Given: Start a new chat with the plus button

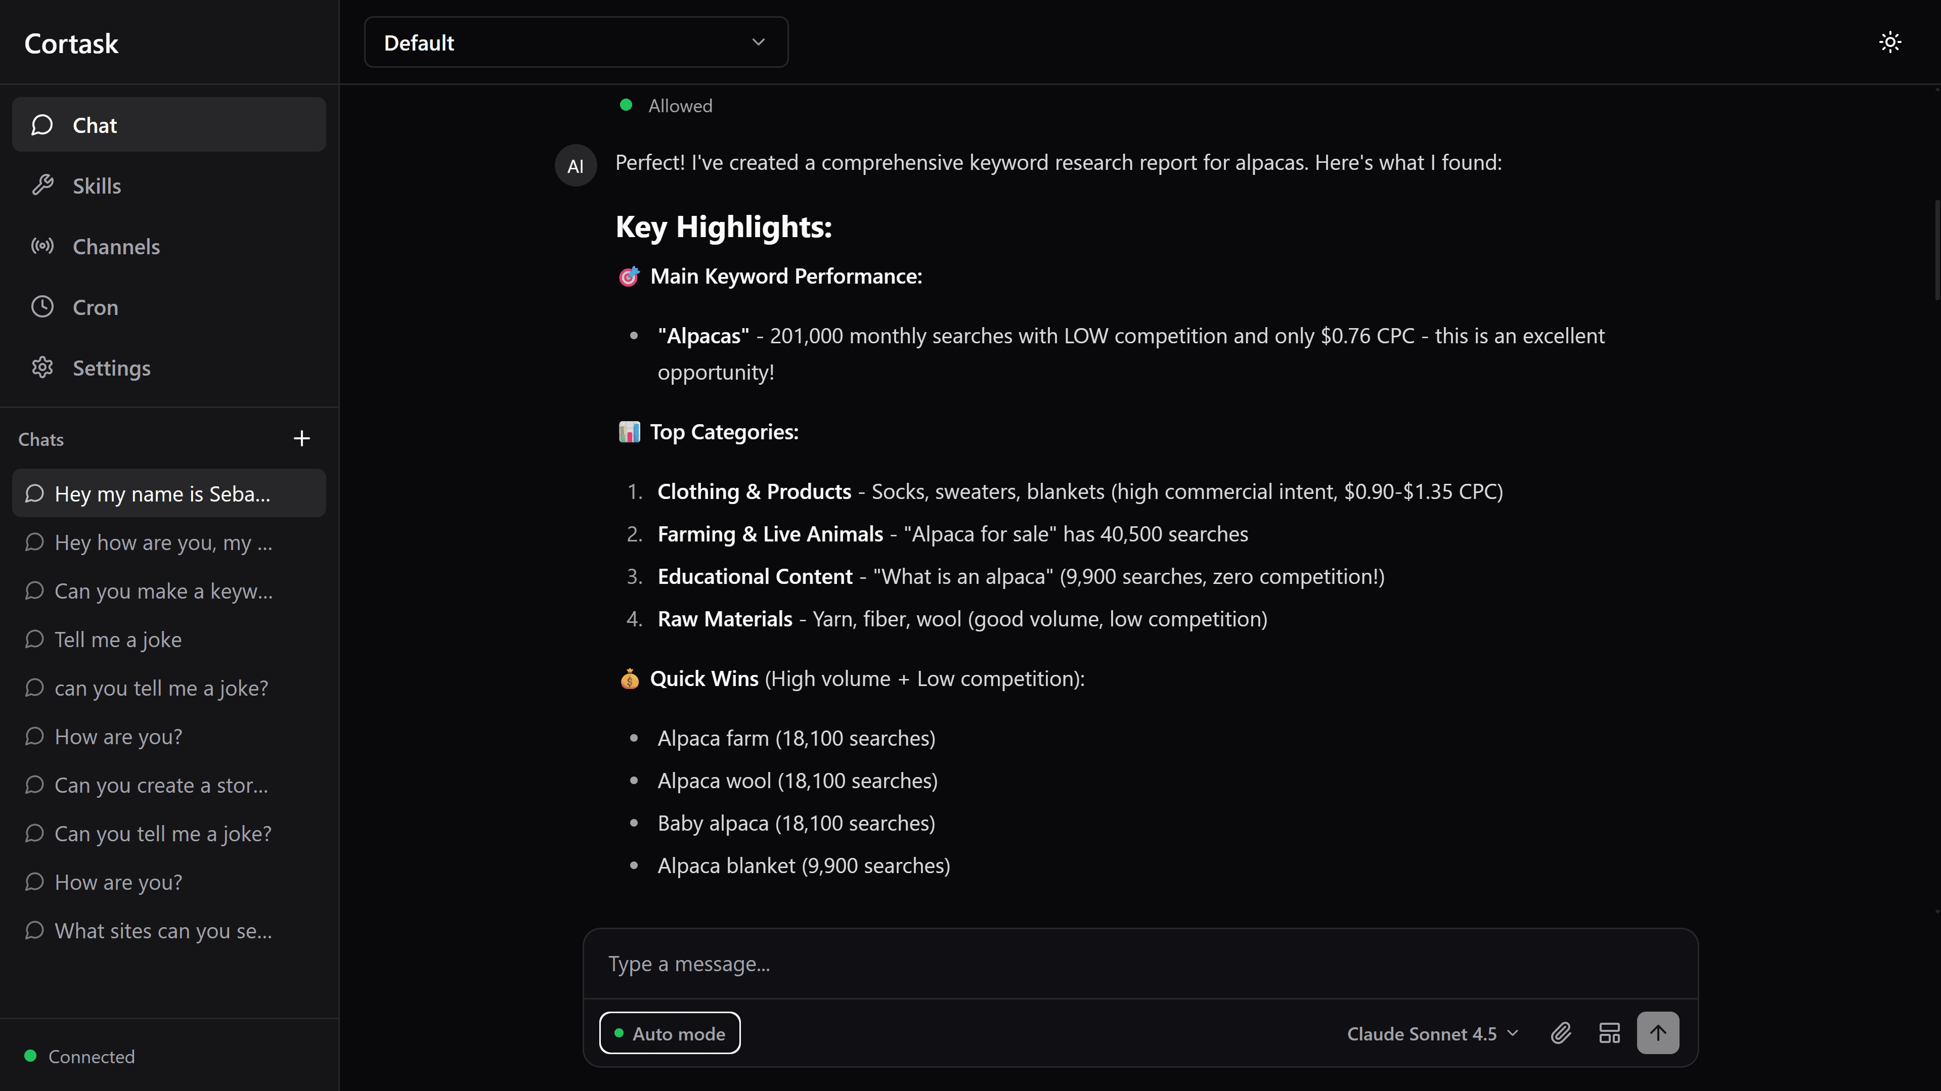Looking at the screenshot, I should pos(301,438).
